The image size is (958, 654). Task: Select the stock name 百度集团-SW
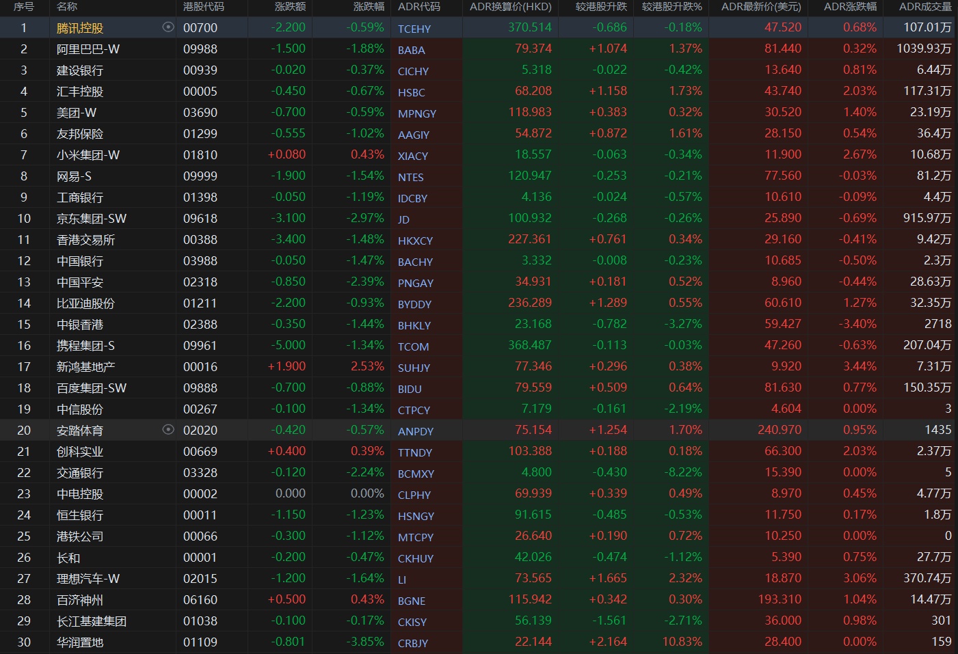92,388
